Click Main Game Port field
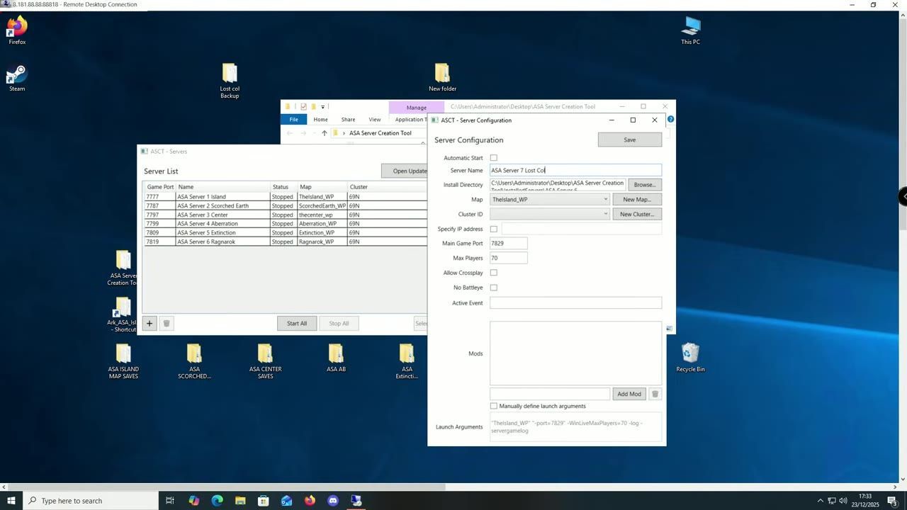Screen dimensions: 907x510 508,243
